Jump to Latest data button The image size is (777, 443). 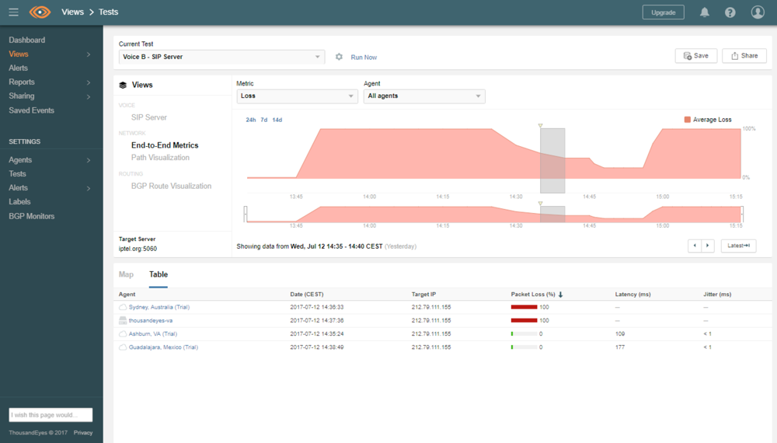tap(738, 246)
